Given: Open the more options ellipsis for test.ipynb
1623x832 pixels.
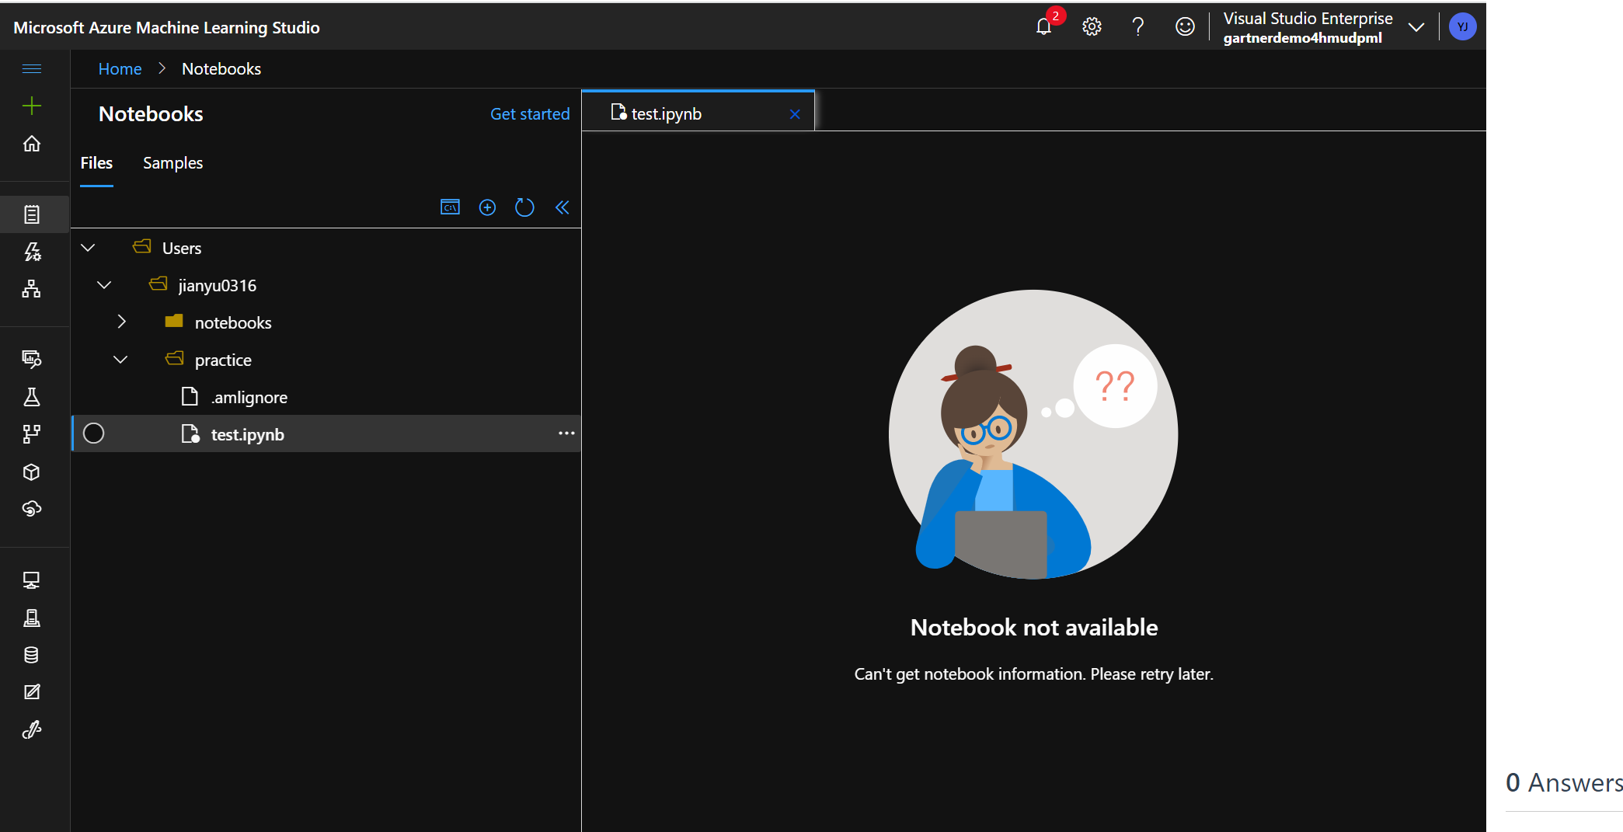Looking at the screenshot, I should tap(567, 433).
